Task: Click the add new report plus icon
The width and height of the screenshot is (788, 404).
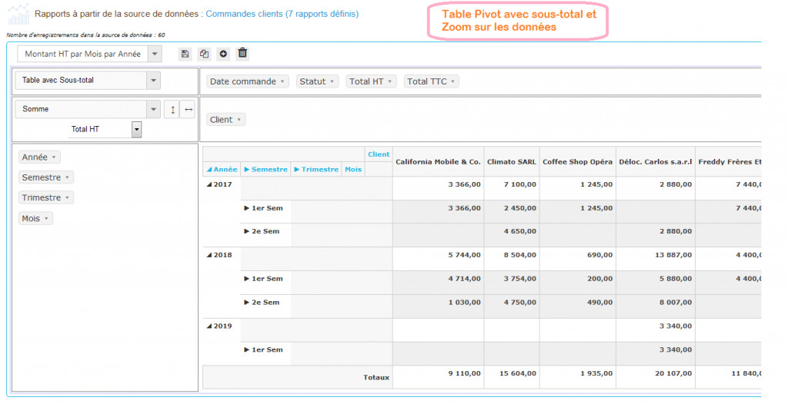Action: click(x=223, y=54)
